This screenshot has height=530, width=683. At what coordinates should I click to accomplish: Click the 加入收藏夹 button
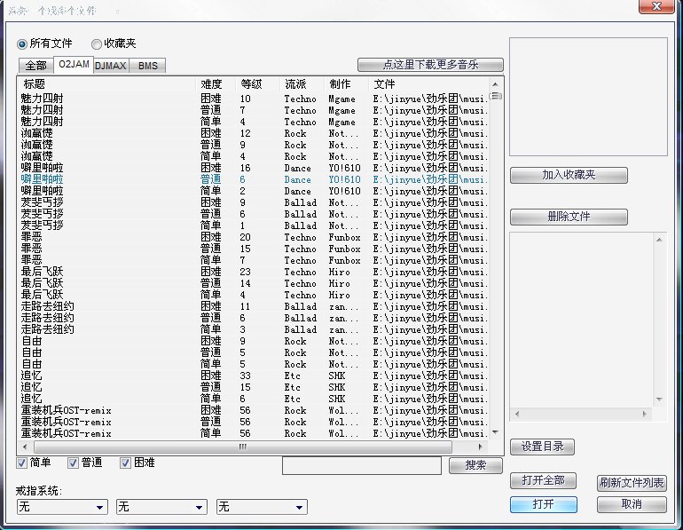coord(569,175)
